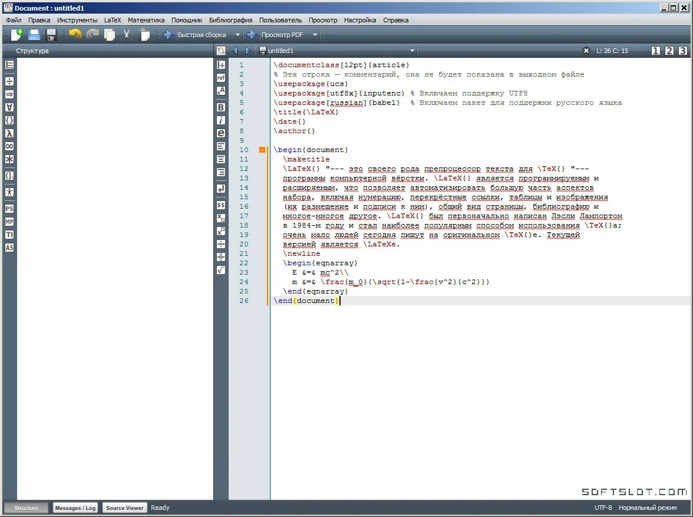Insert a square root icon
The width and height of the screenshot is (693, 517).
point(221,270)
